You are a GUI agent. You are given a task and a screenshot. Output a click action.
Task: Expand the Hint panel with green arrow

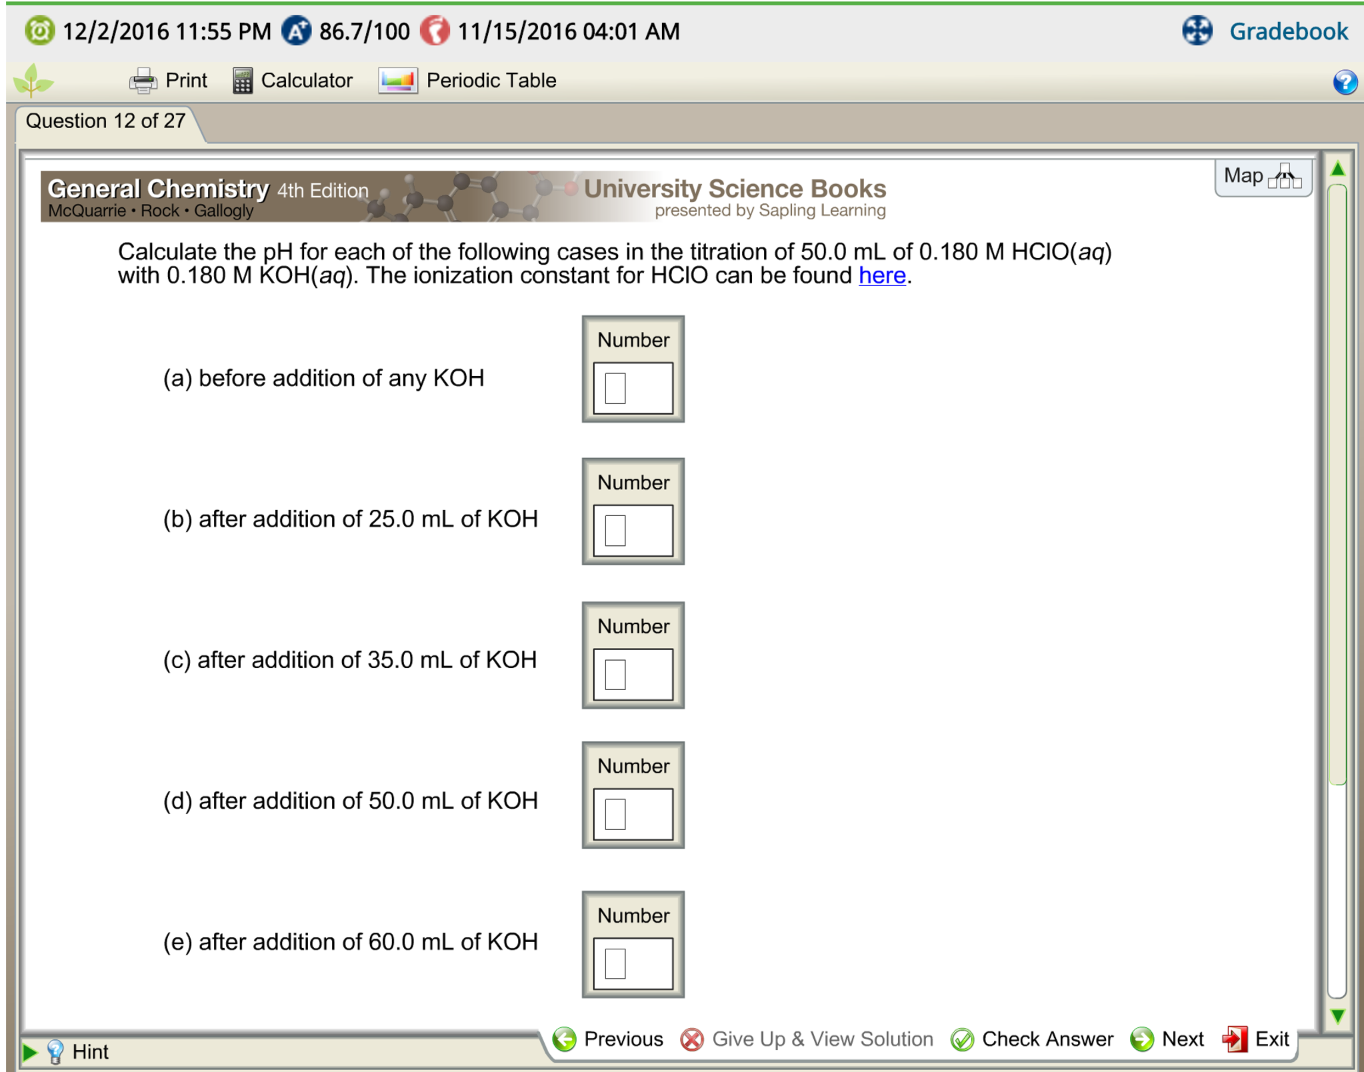(x=29, y=1051)
